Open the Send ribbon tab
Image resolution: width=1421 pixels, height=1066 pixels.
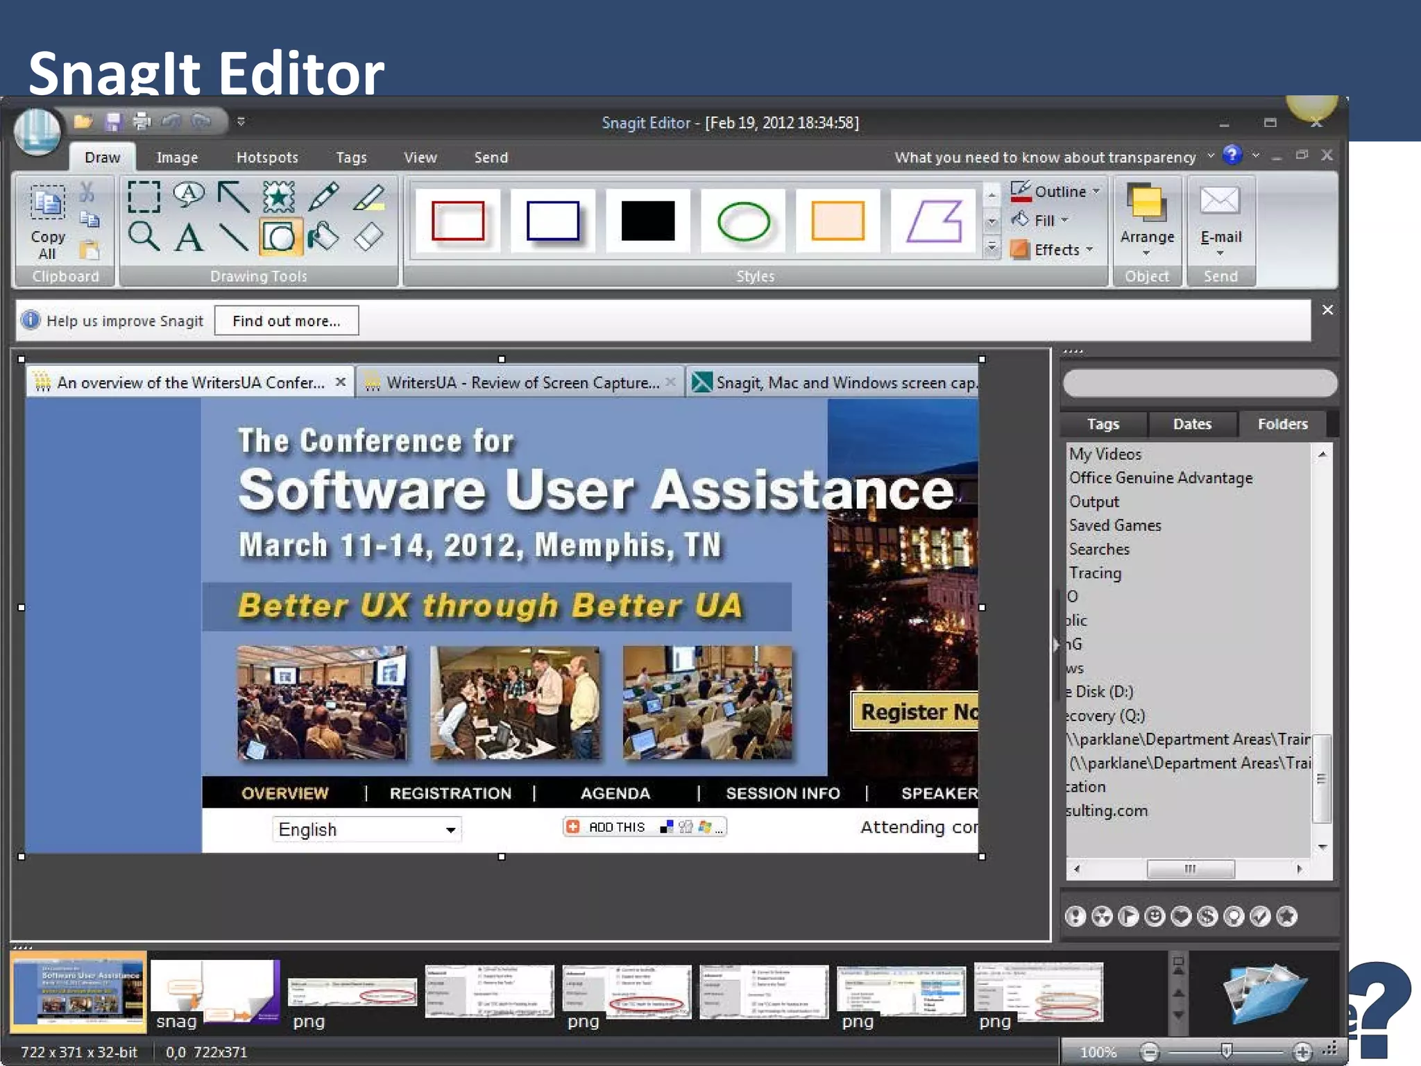tap(491, 158)
